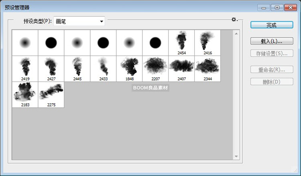Open the gear flyout menu for presets

click(234, 20)
